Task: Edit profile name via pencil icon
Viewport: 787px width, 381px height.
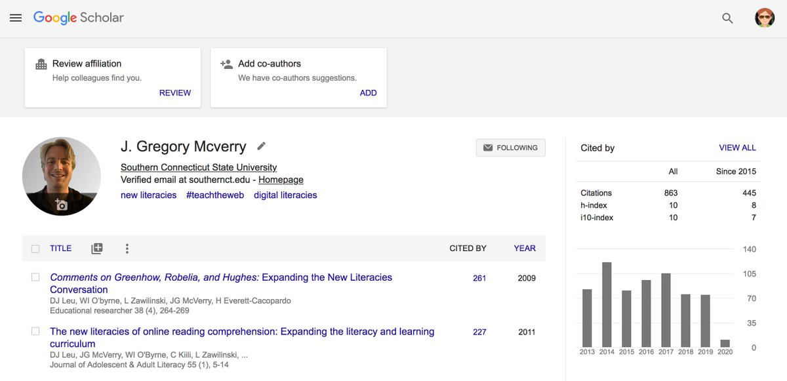Action: pyautogui.click(x=261, y=146)
